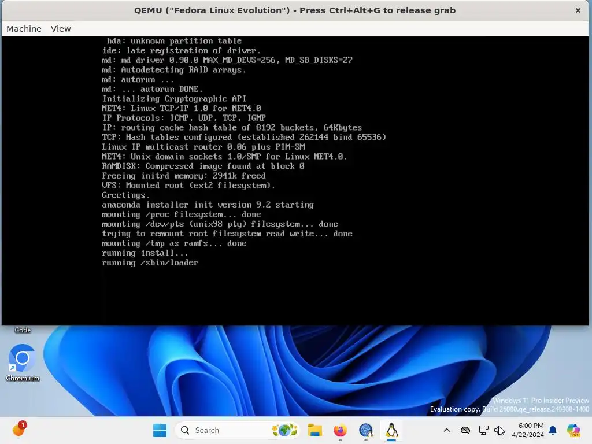This screenshot has width=592, height=444.
Task: Open the volume speaker tray icon
Action: [500, 430]
